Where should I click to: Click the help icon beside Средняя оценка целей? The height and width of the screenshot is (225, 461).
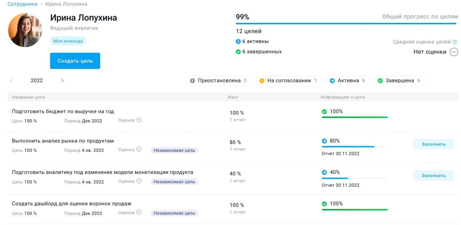[x=455, y=42]
